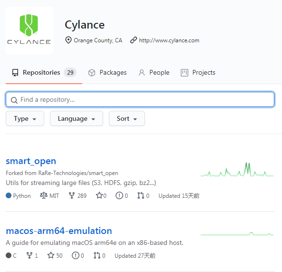Visit the www.cylance.com website link
Screen dimensions: 282x272
pos(169,40)
